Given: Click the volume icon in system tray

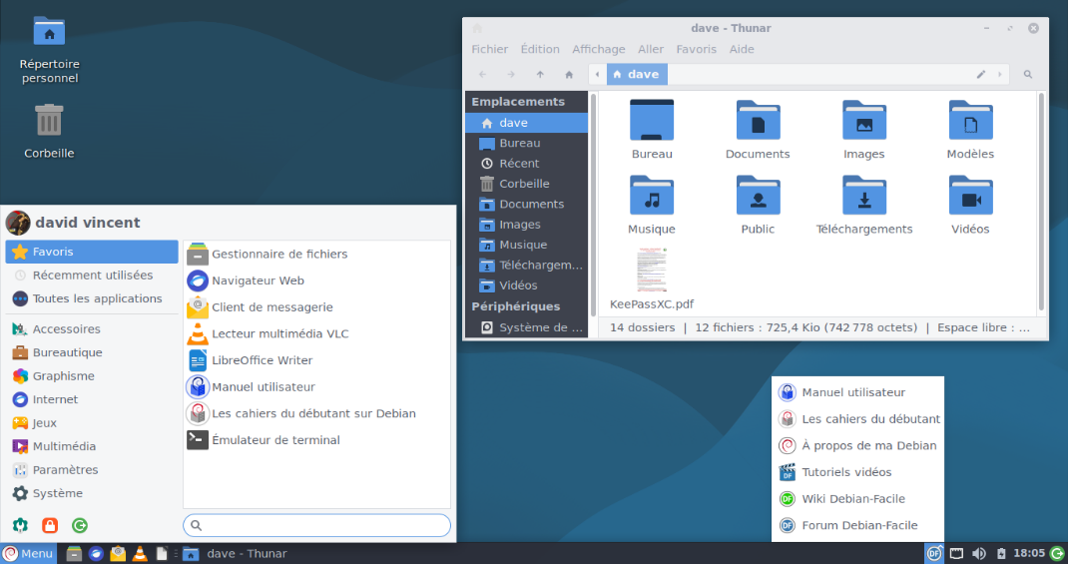Looking at the screenshot, I should click(x=979, y=554).
